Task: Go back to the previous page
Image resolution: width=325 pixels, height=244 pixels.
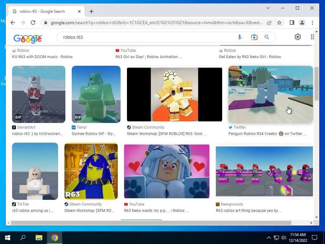Action: click(13, 23)
